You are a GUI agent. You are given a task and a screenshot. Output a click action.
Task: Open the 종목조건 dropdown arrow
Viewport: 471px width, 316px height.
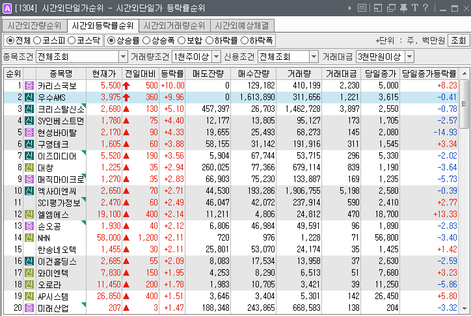(123, 57)
